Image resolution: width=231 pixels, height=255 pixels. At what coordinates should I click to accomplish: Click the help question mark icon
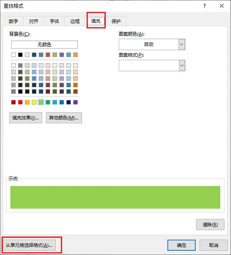click(205, 6)
